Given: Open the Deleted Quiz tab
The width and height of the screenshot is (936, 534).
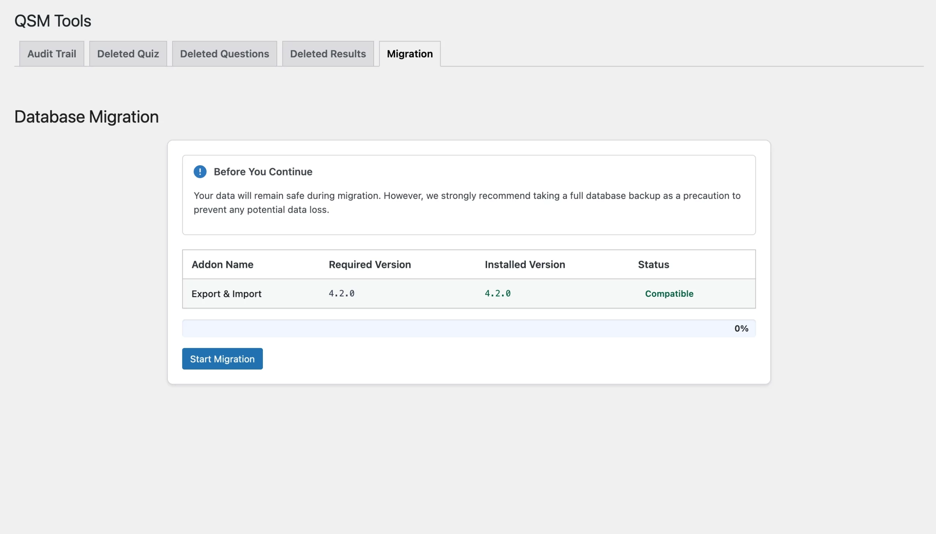Looking at the screenshot, I should point(128,54).
